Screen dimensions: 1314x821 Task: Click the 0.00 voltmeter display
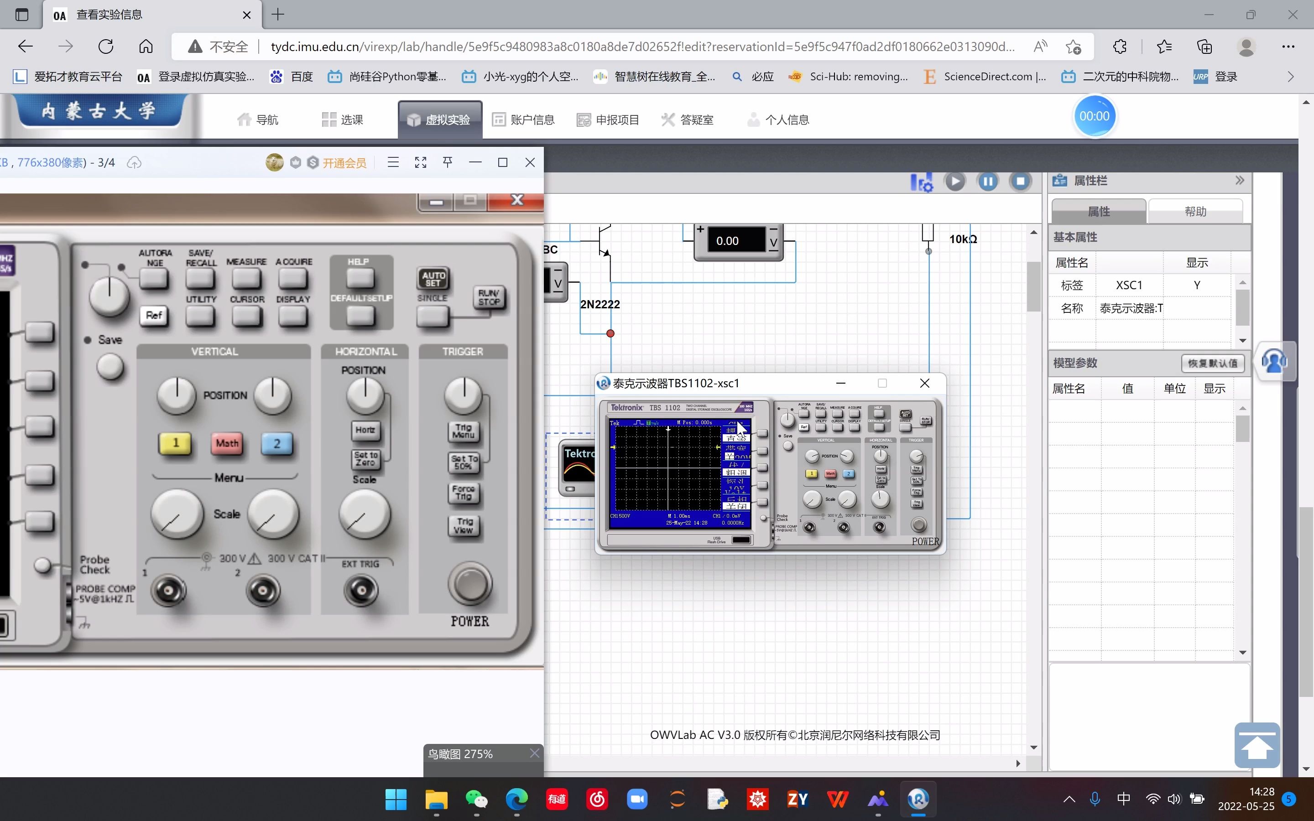pyautogui.click(x=736, y=240)
